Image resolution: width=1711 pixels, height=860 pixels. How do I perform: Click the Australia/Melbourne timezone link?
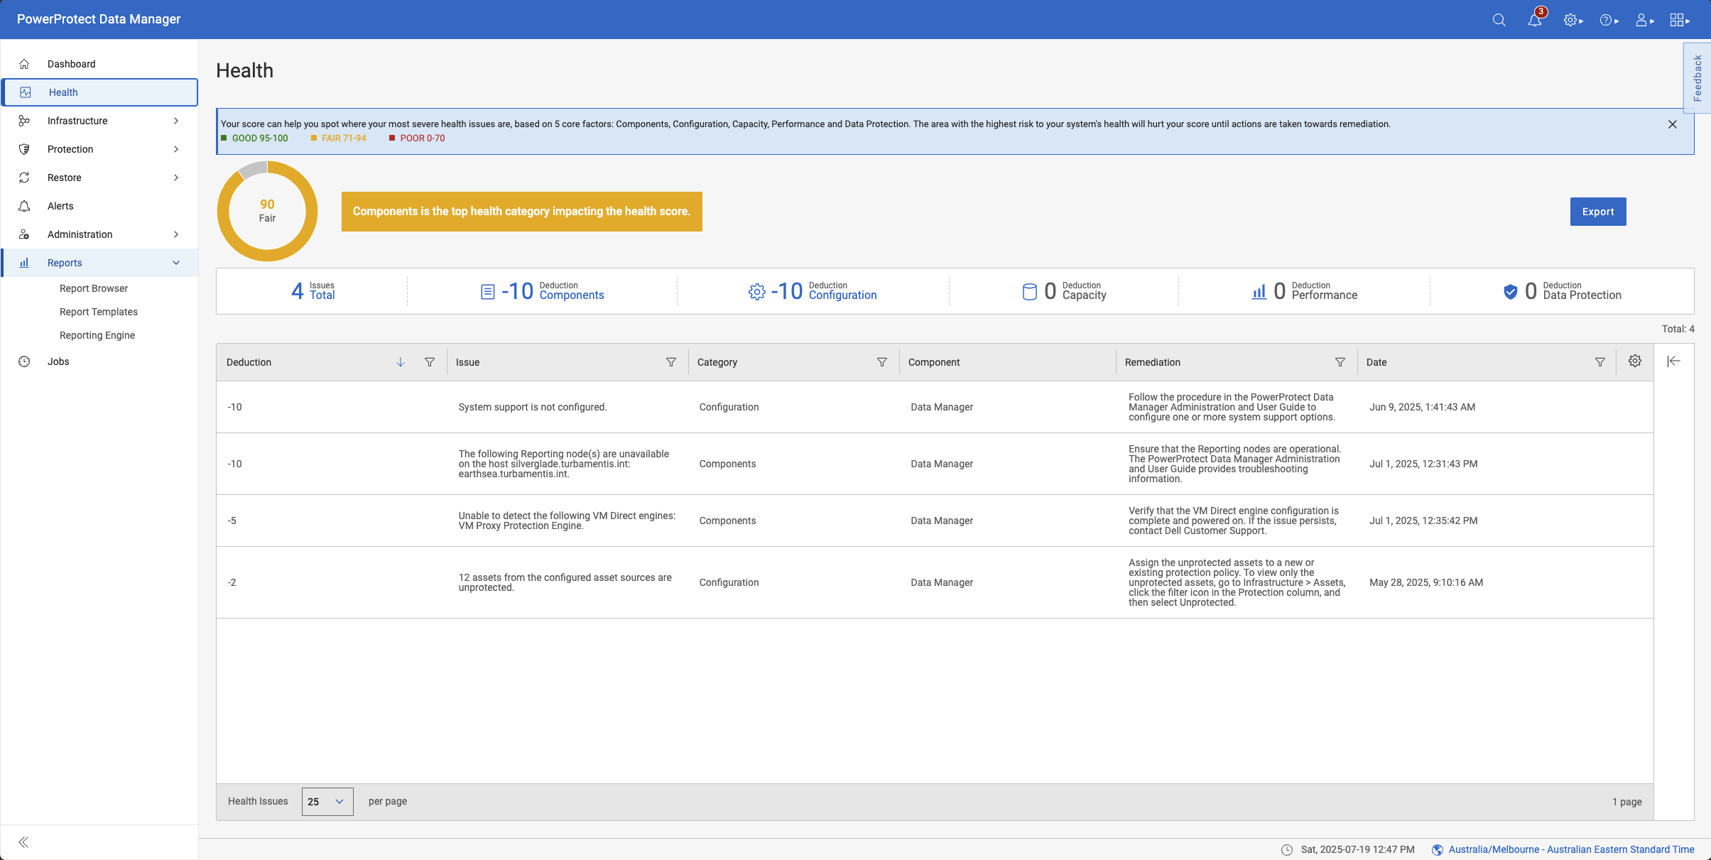pyautogui.click(x=1570, y=849)
